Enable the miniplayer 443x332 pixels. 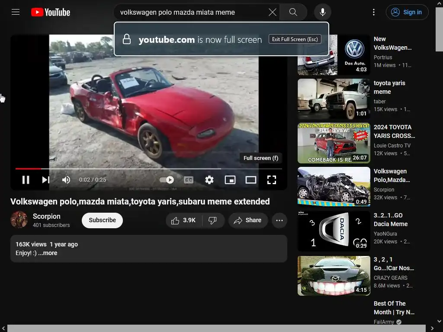[230, 180]
